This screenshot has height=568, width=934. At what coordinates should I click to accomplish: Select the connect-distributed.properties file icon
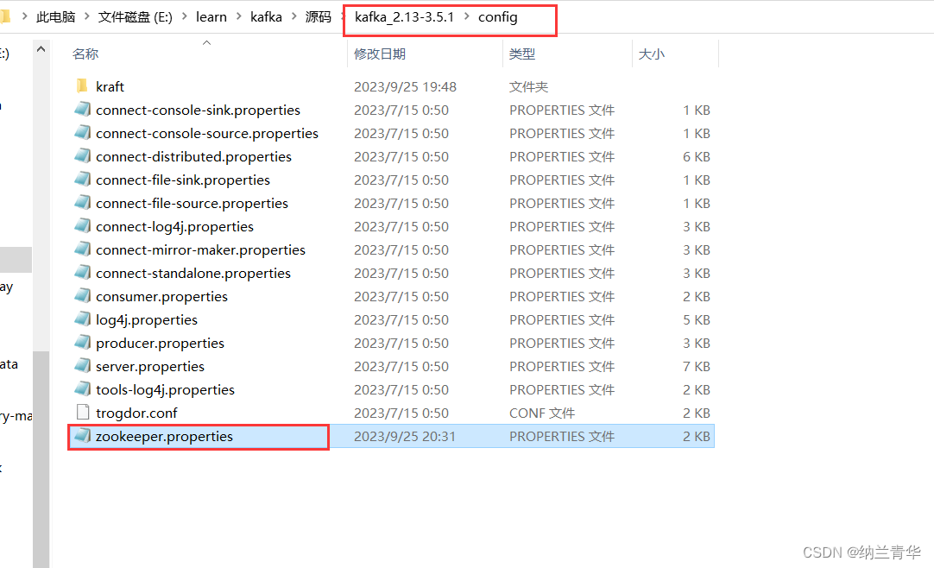[82, 156]
